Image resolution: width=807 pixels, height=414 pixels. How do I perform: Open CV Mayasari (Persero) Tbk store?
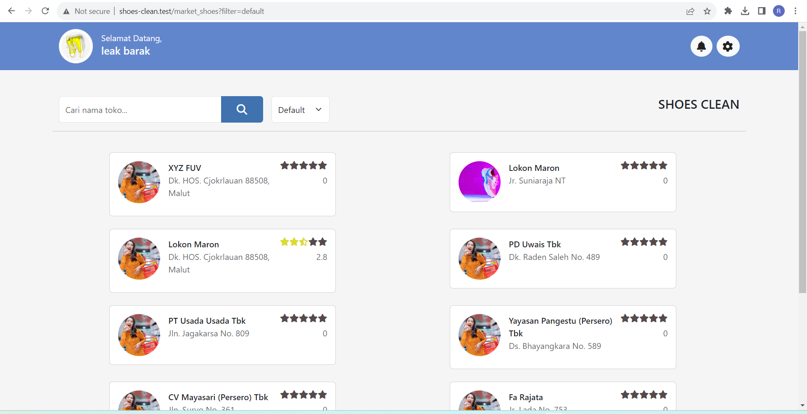pos(218,397)
